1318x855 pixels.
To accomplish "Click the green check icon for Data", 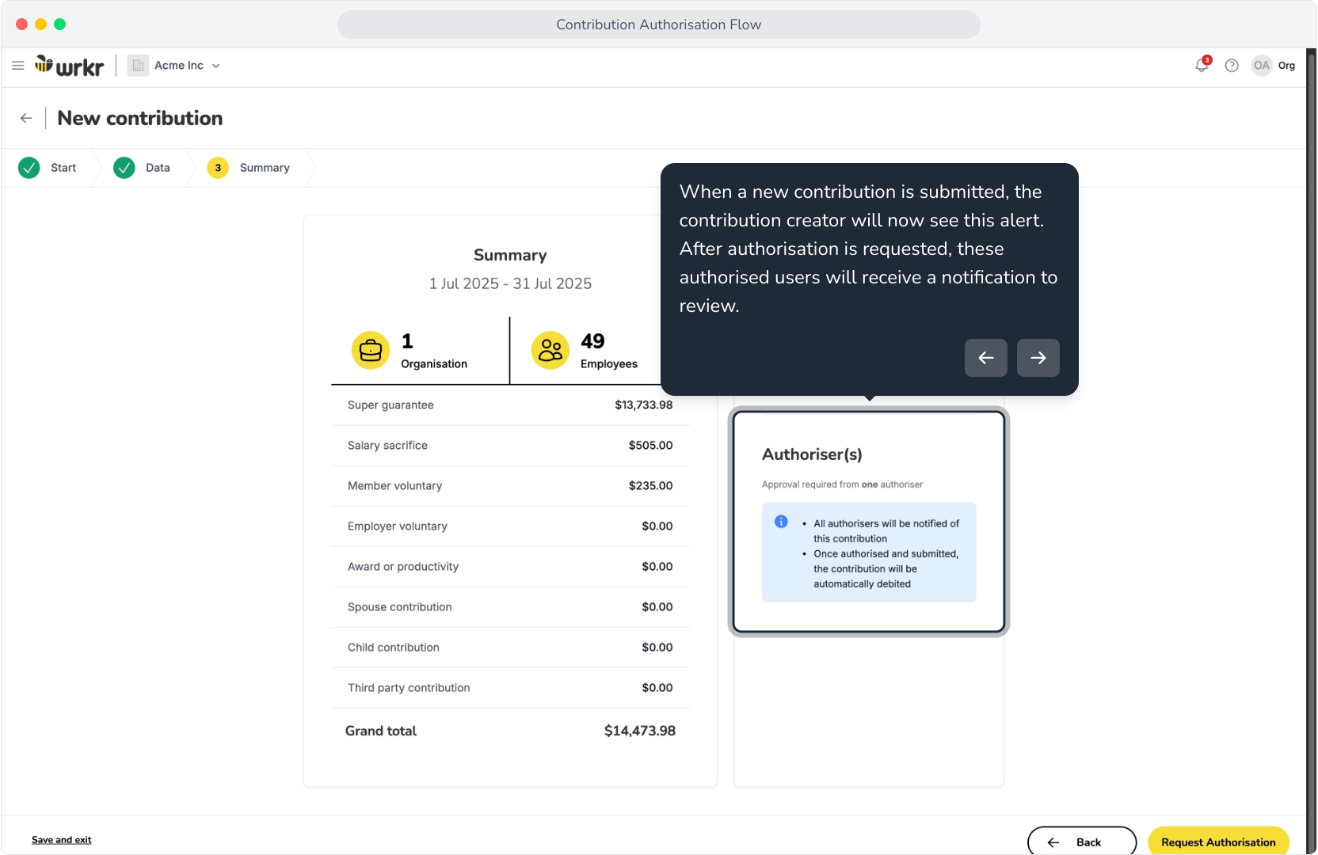I will [x=124, y=168].
